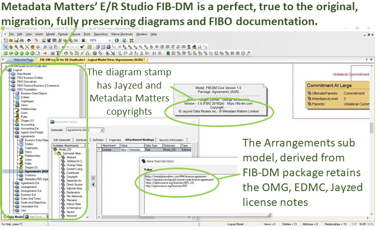Select the arrow selection tool

[x=5, y=47]
